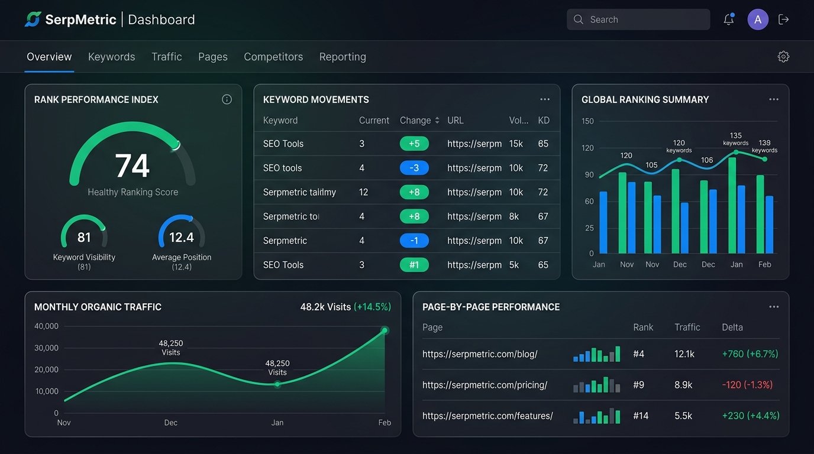Click the 48.2k Visits (+14.5%) summary
The image size is (814, 454).
click(345, 307)
